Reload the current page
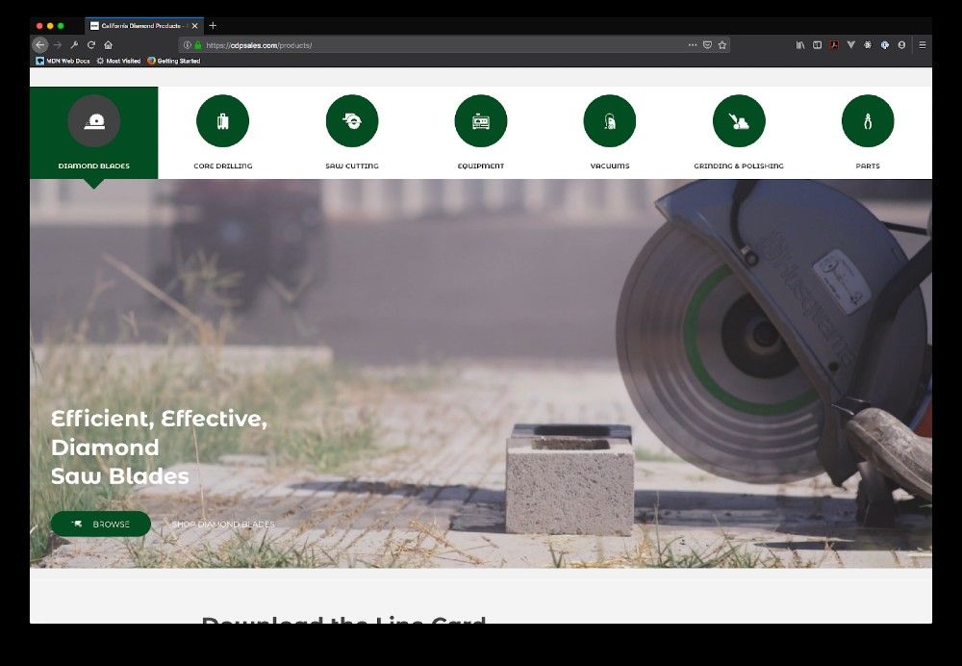Screen dimensions: 962x666 (91, 45)
